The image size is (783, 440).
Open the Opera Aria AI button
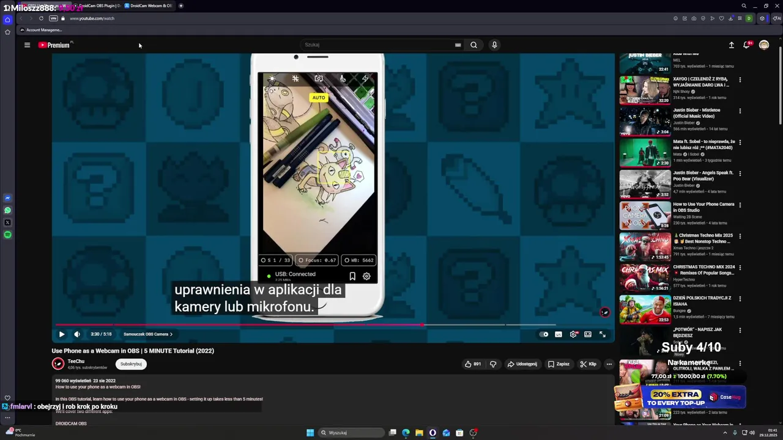pos(777,18)
